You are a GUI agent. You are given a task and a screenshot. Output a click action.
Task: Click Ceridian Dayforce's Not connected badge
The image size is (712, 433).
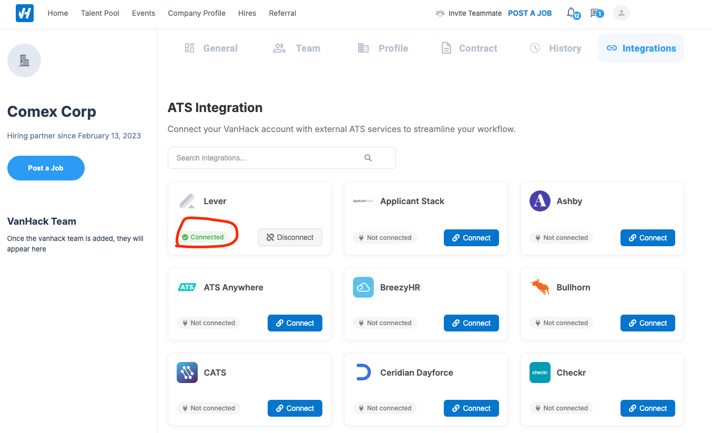pyautogui.click(x=385, y=408)
